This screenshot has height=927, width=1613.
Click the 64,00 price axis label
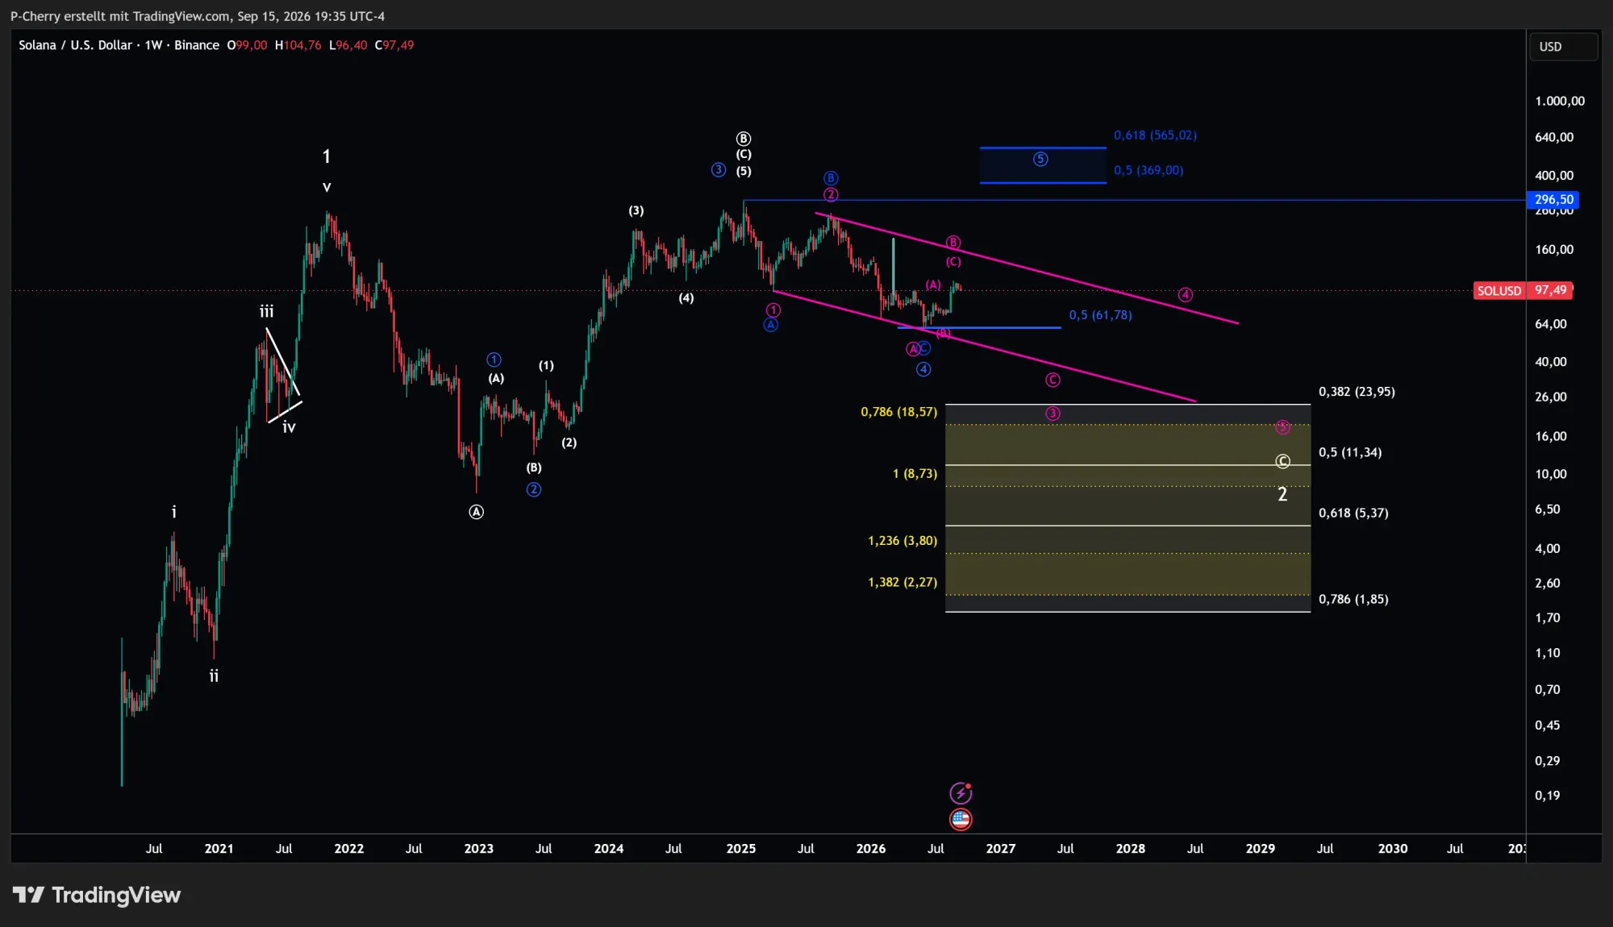pyautogui.click(x=1550, y=324)
